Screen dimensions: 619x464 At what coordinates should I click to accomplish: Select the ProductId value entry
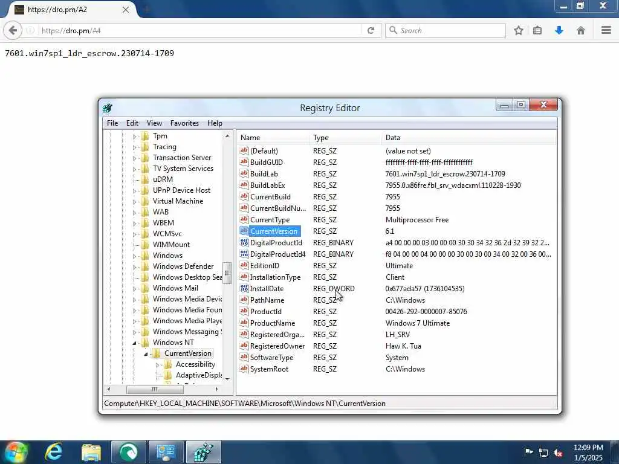coord(266,311)
